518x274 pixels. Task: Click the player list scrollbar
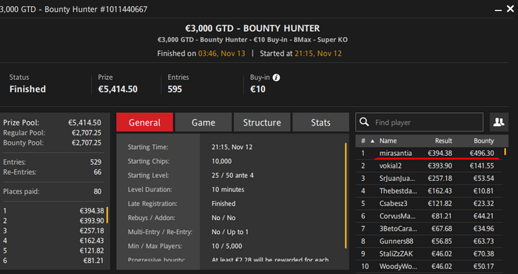tap(505, 152)
